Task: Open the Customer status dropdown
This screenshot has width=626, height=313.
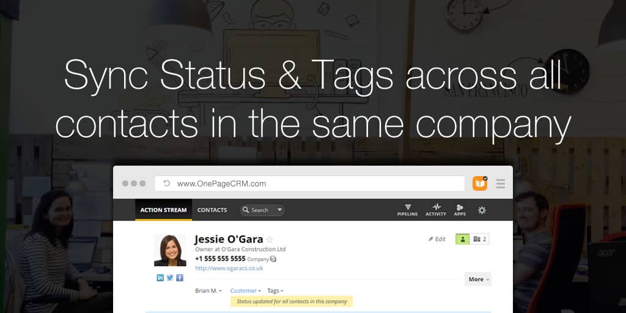Action: coord(246,290)
